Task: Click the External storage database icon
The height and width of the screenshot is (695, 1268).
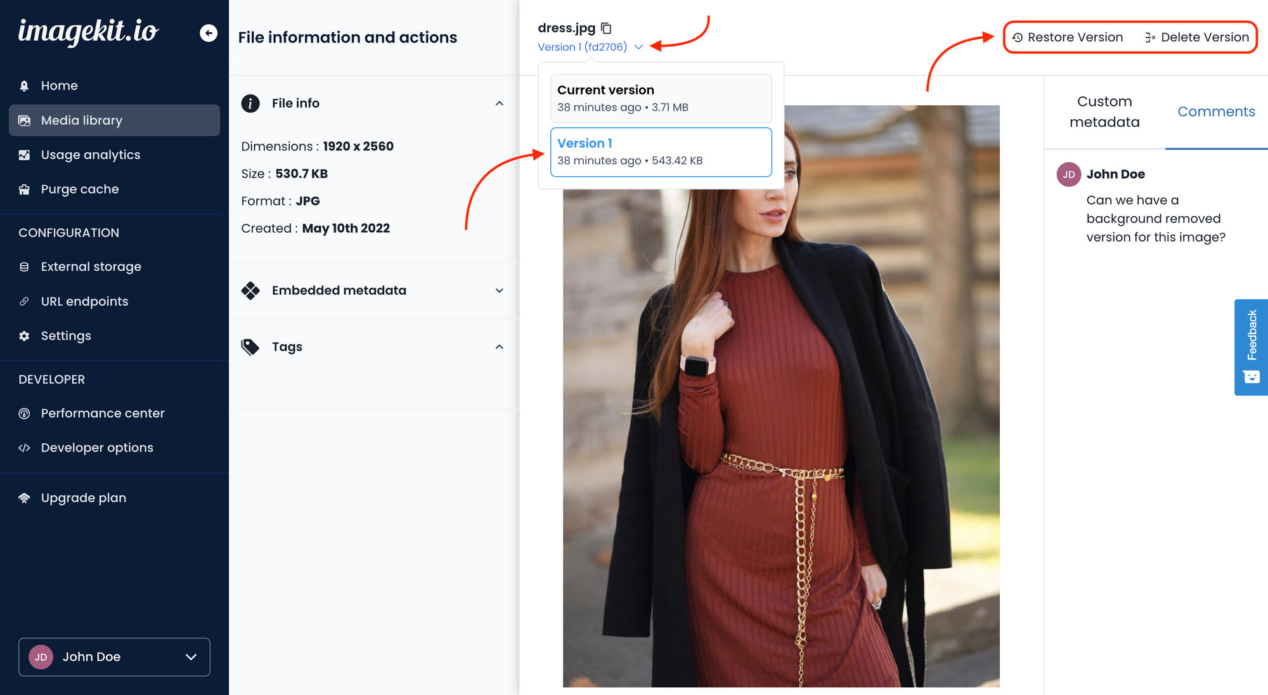Action: point(24,267)
